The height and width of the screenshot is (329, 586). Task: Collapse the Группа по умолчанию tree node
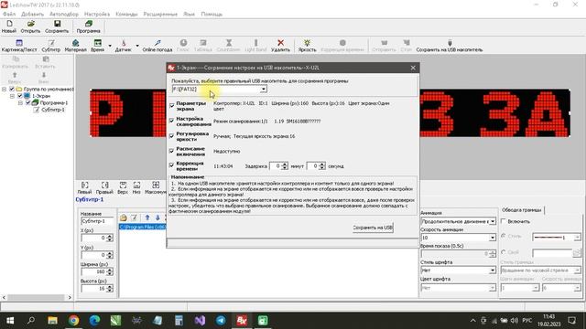pos(4,90)
